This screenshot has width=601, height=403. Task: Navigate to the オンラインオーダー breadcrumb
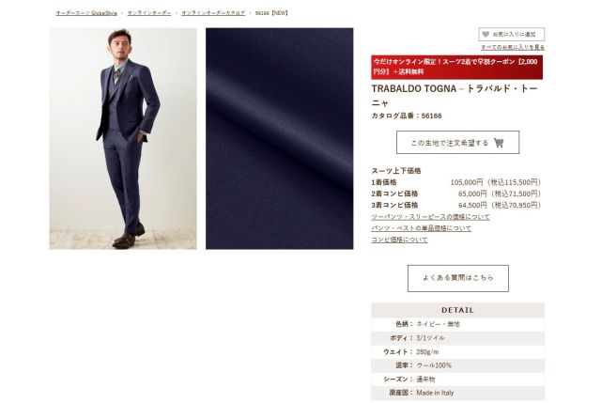(149, 12)
